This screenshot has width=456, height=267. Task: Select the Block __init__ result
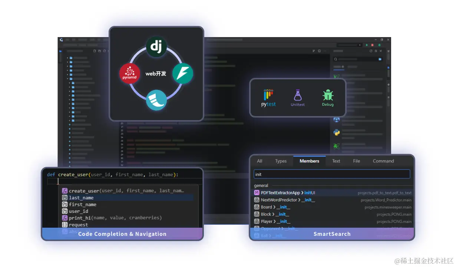[x=333, y=214]
